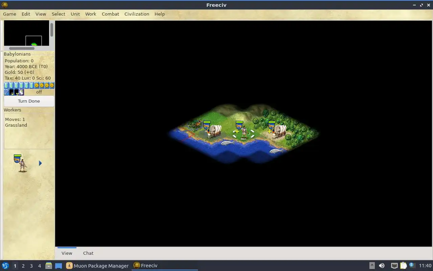Screen dimensions: 433x271
Task: Click the rightmost gold coin tax icon
Action: pyautogui.click(x=52, y=85)
